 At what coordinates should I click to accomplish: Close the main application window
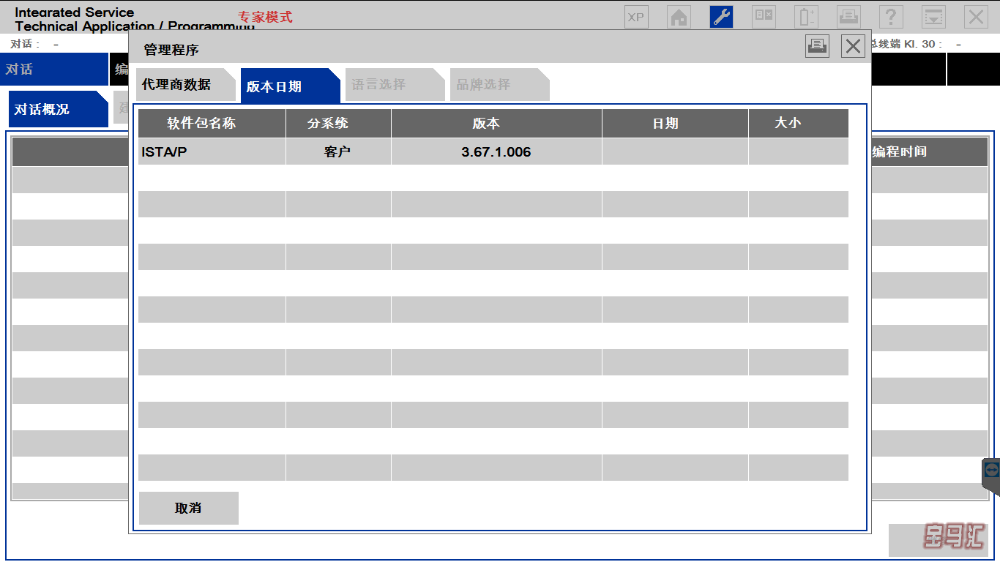pos(976,17)
